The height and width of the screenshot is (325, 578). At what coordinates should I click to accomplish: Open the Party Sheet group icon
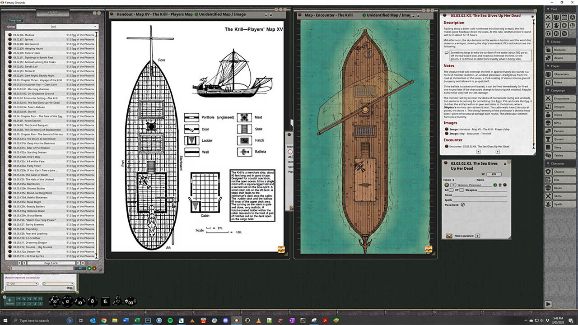click(x=556, y=17)
